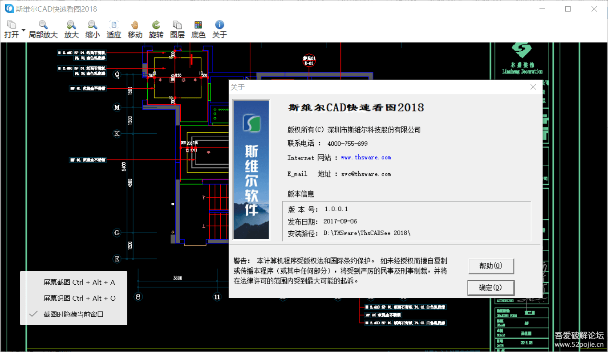Click grid axis bubble G in drawing

(x=117, y=233)
